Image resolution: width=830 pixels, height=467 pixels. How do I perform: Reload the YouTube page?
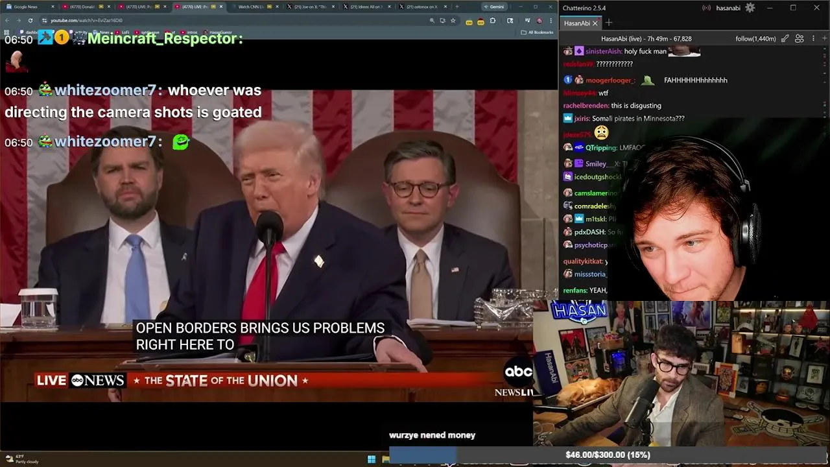30,20
